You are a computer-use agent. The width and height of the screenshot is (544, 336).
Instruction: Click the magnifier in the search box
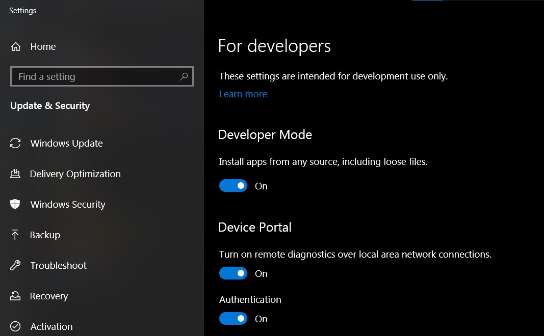tap(184, 76)
